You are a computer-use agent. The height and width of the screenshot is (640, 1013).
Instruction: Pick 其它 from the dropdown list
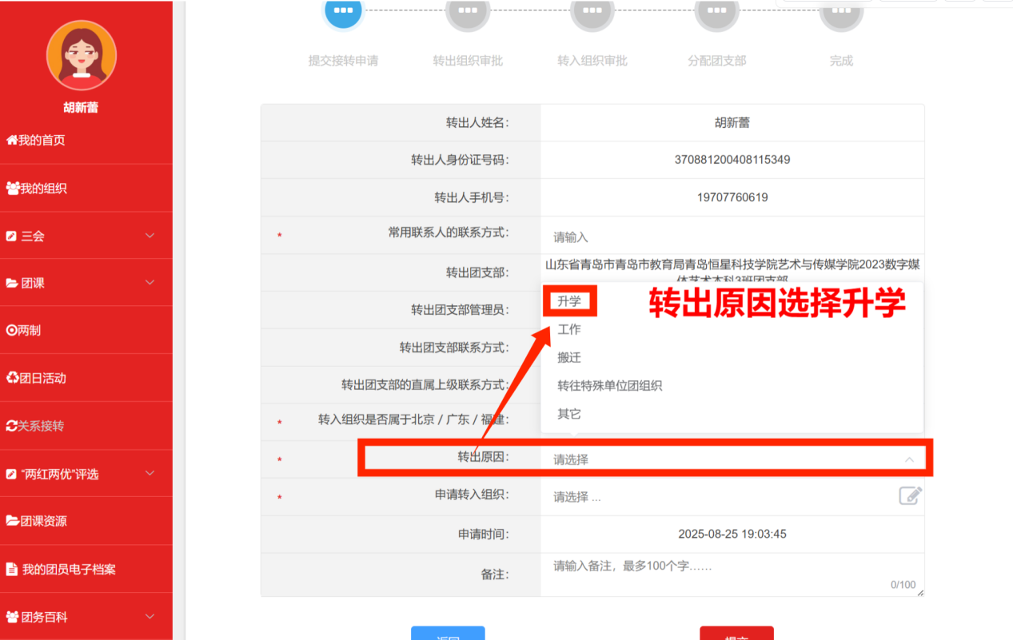point(569,414)
